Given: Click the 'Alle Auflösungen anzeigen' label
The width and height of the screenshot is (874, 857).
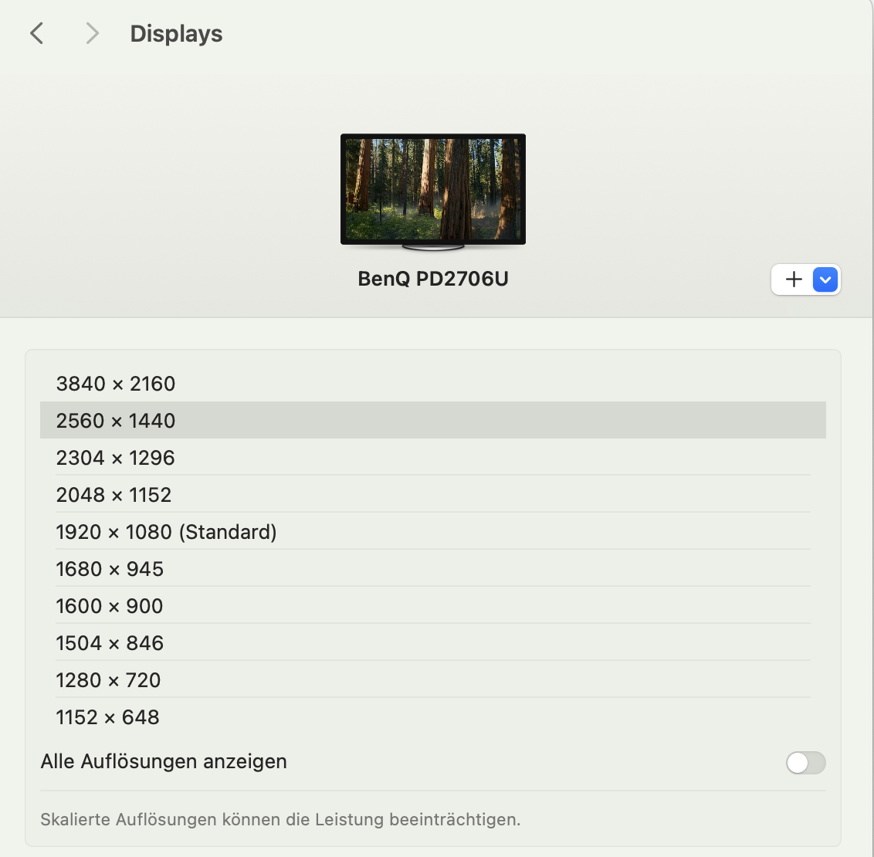Looking at the screenshot, I should point(164,762).
